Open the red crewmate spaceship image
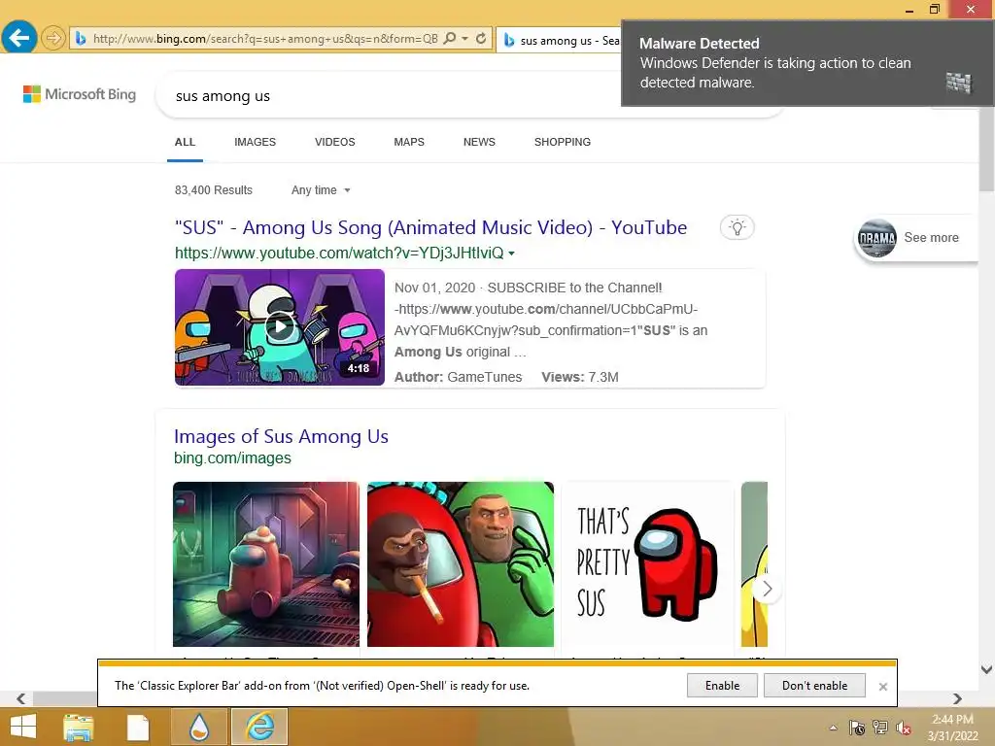The image size is (995, 746). 266,564
